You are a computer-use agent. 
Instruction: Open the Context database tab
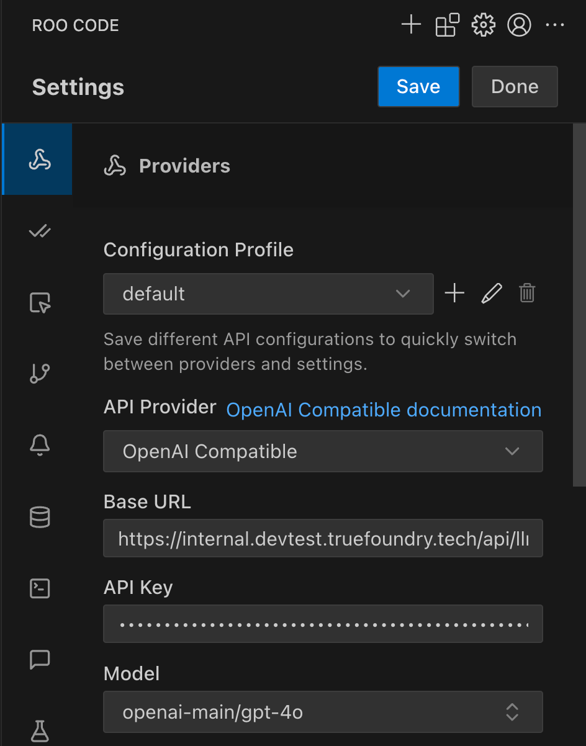(40, 516)
